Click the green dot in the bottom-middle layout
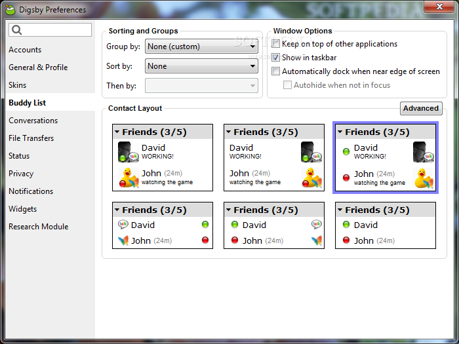This screenshot has width=459, height=344. (235, 224)
